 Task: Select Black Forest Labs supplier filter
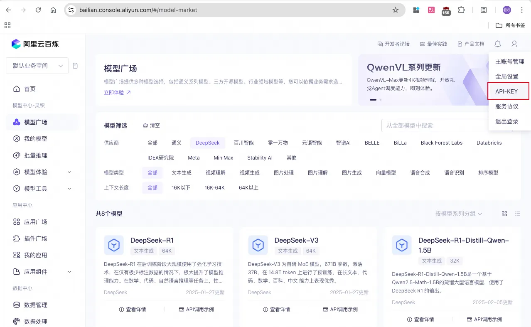click(x=442, y=143)
